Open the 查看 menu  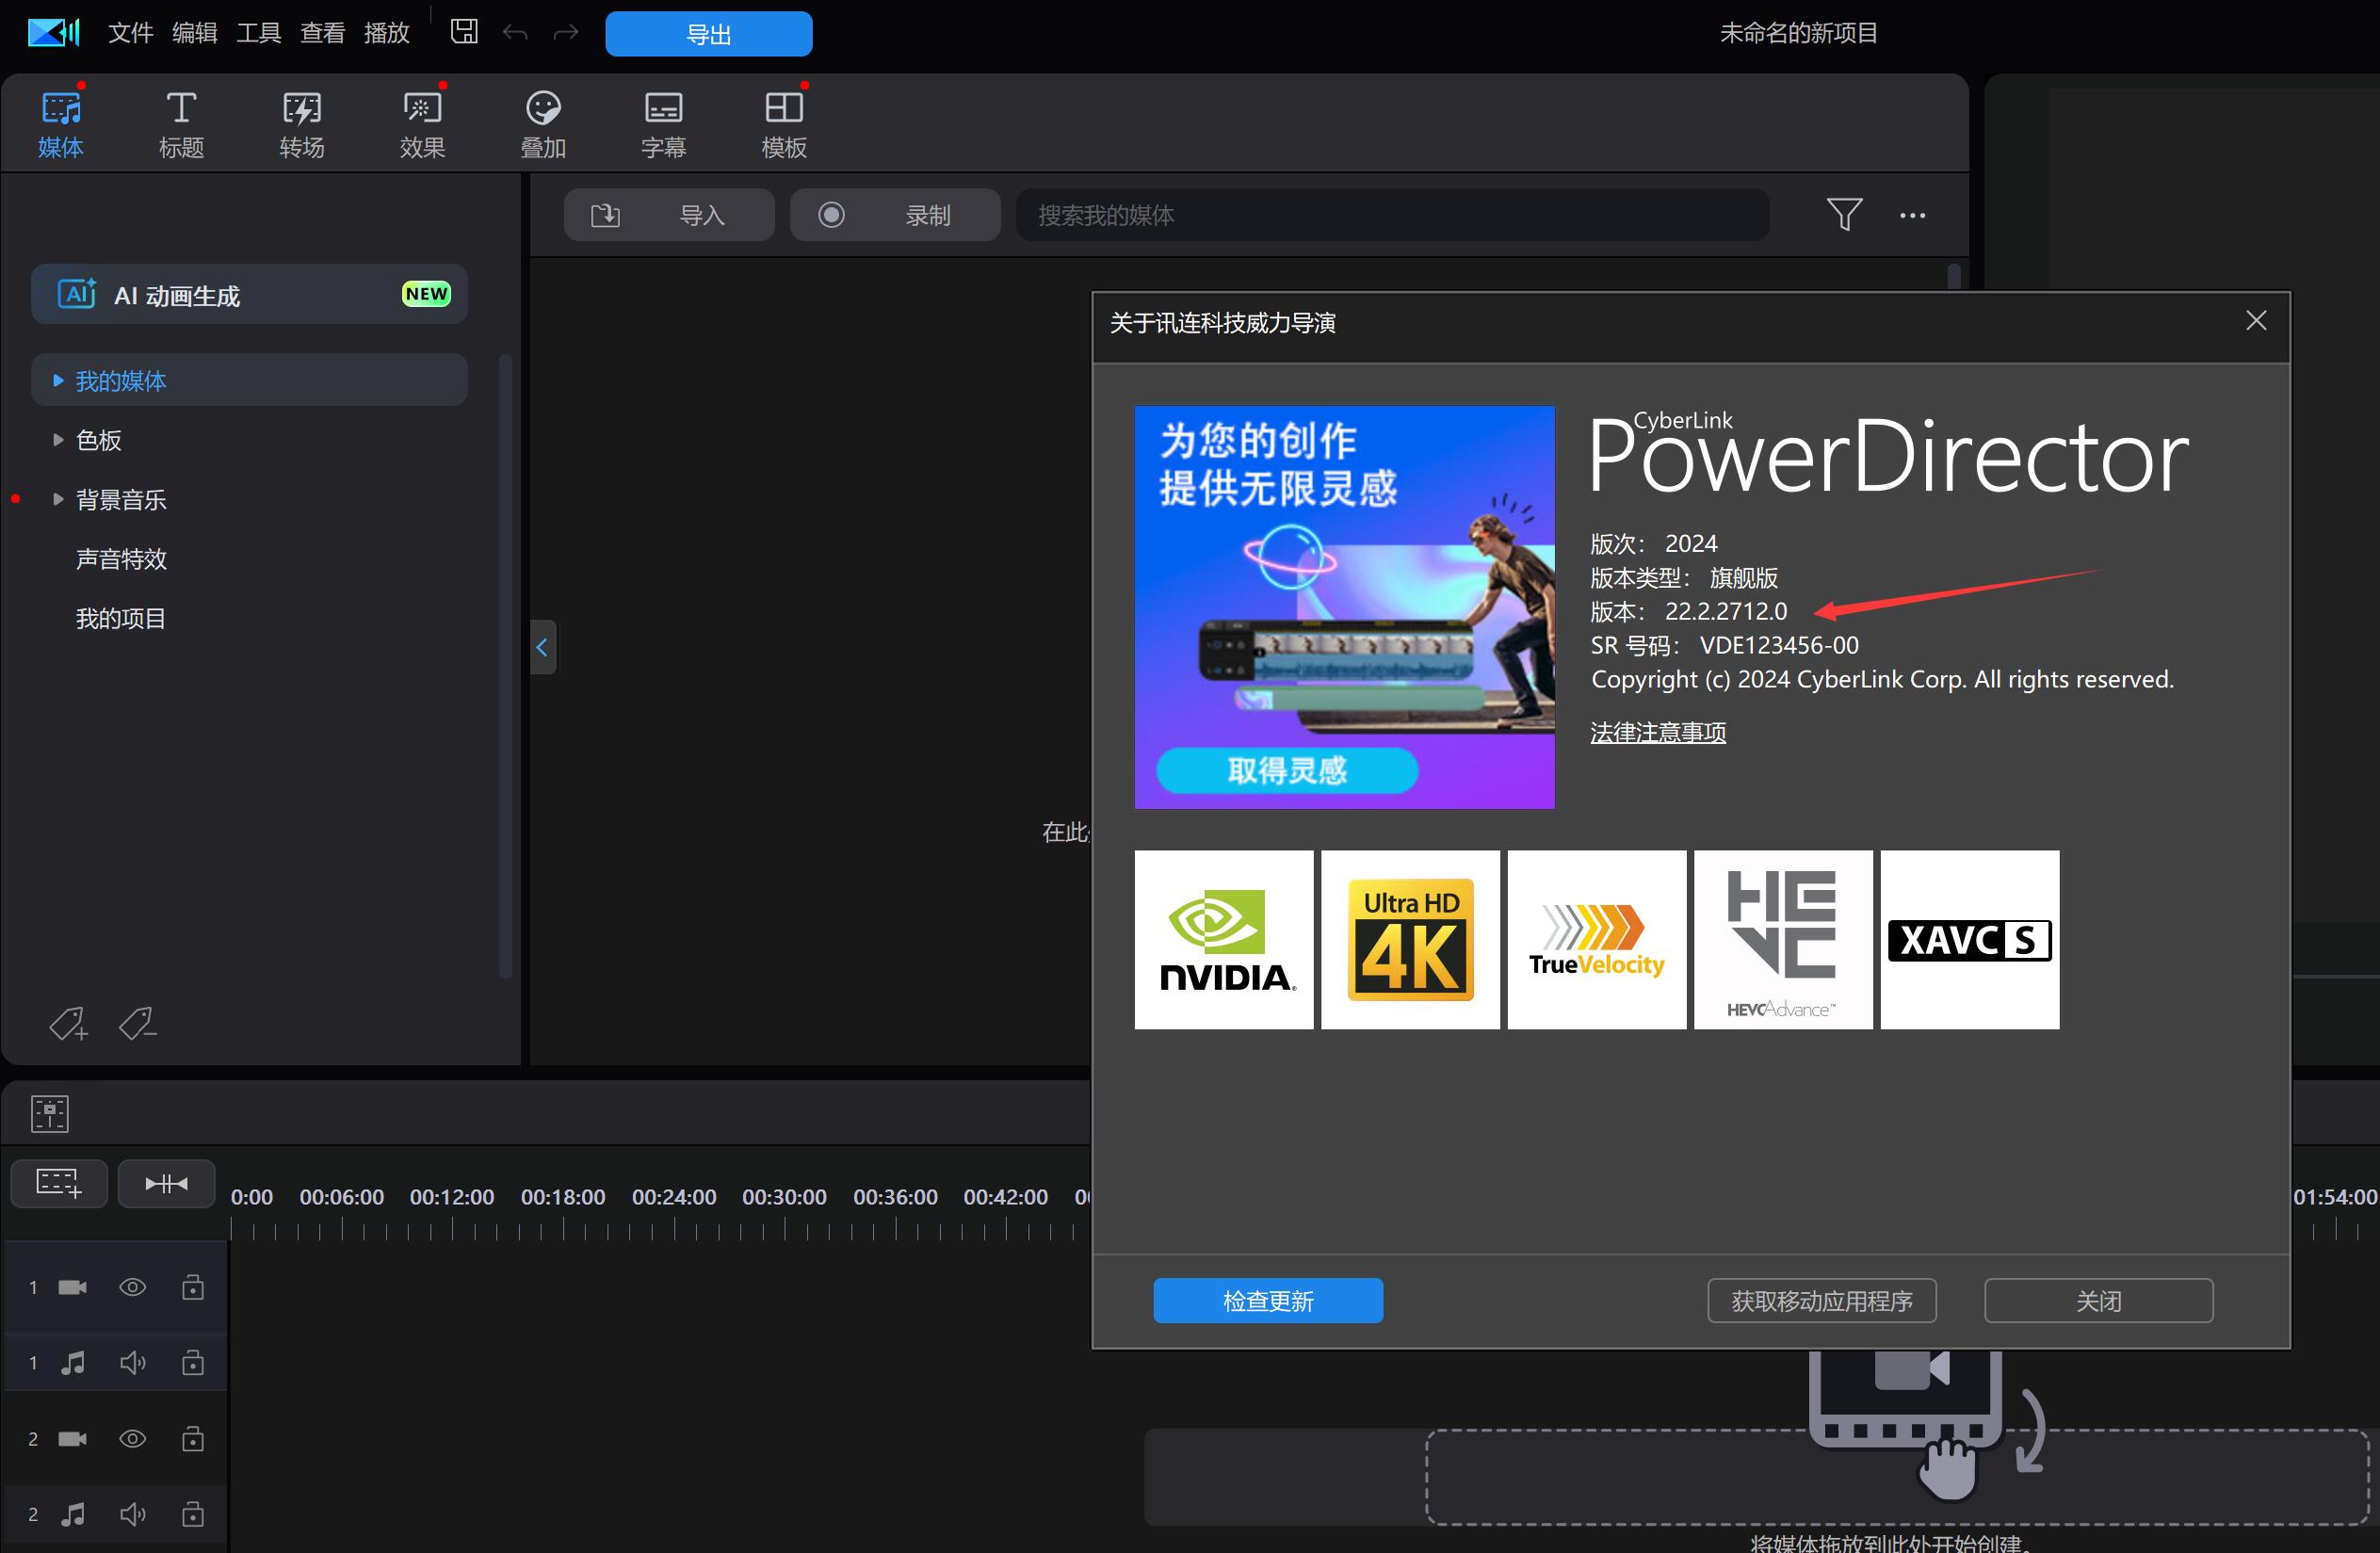click(322, 33)
